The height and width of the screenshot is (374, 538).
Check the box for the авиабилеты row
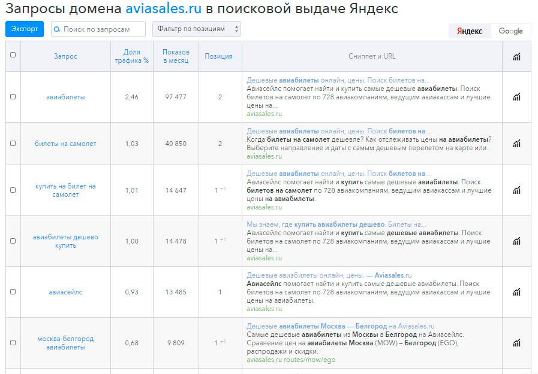pos(13,97)
